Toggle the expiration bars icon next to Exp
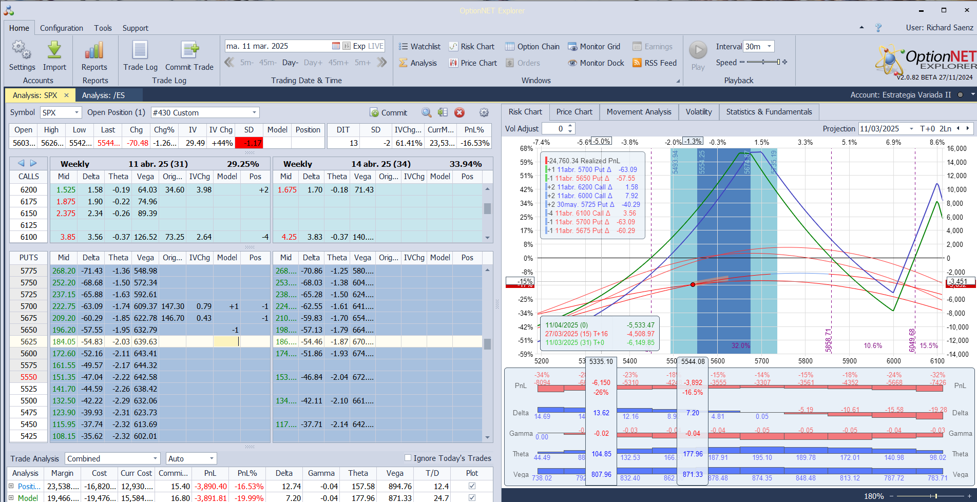The height and width of the screenshot is (502, 977). click(x=347, y=46)
